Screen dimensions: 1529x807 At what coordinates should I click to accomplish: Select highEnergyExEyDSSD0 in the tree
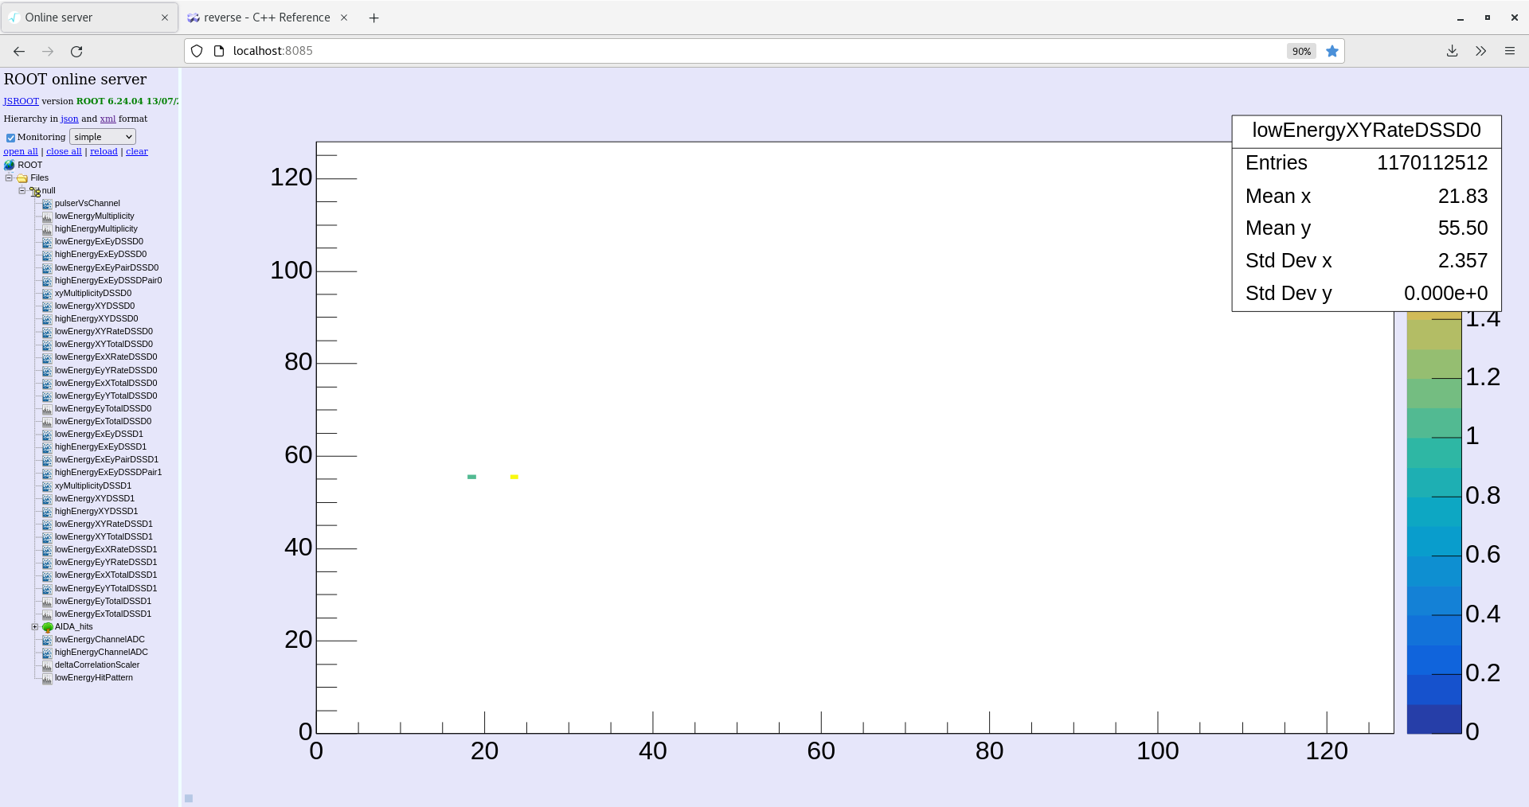[x=100, y=255]
